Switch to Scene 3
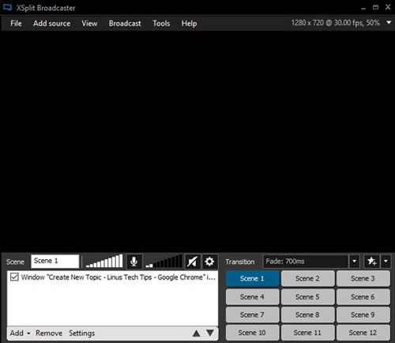Viewport: 395px width, 343px height. pyautogui.click(x=363, y=278)
